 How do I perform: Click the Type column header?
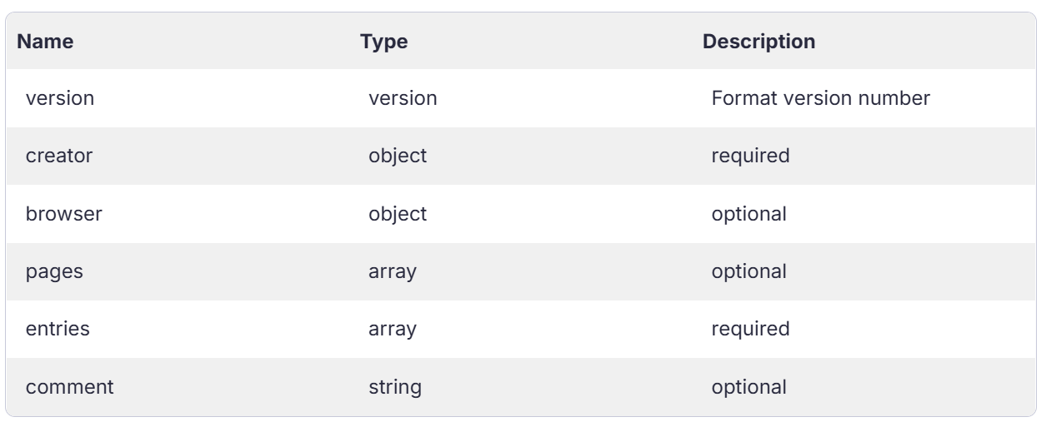(383, 42)
